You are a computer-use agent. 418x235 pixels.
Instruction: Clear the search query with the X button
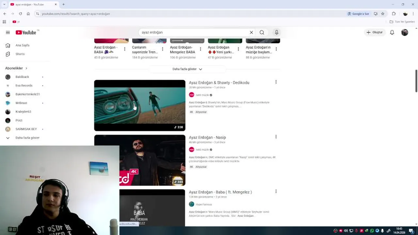[251, 32]
